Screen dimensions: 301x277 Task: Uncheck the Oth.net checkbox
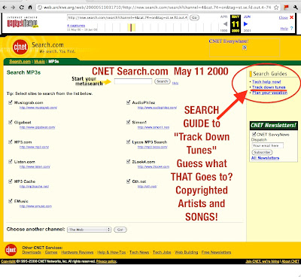tap(128, 181)
